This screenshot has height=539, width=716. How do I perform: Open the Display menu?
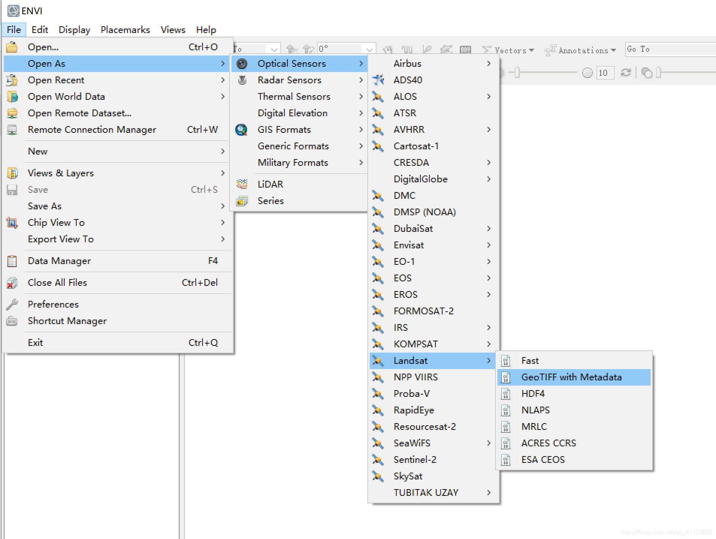click(x=74, y=30)
